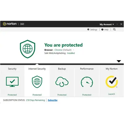Viewport: 124px width, 124px height.
Task: Click the Installed status link
Action: [71, 53]
